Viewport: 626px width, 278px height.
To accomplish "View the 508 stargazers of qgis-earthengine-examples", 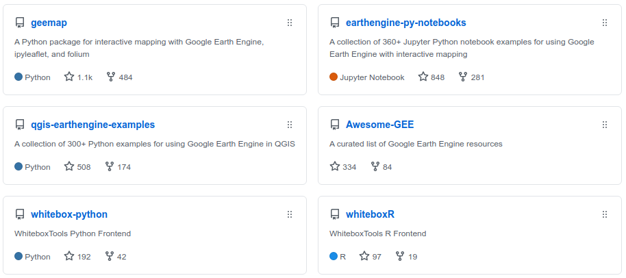I will (77, 166).
